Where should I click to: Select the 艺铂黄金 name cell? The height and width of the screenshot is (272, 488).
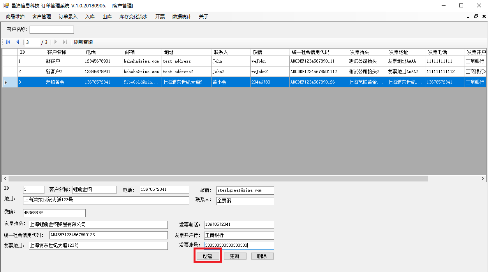[x=64, y=82]
